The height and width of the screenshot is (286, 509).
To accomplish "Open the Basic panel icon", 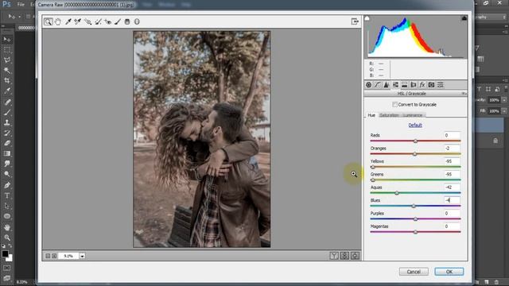I will tap(368, 85).
